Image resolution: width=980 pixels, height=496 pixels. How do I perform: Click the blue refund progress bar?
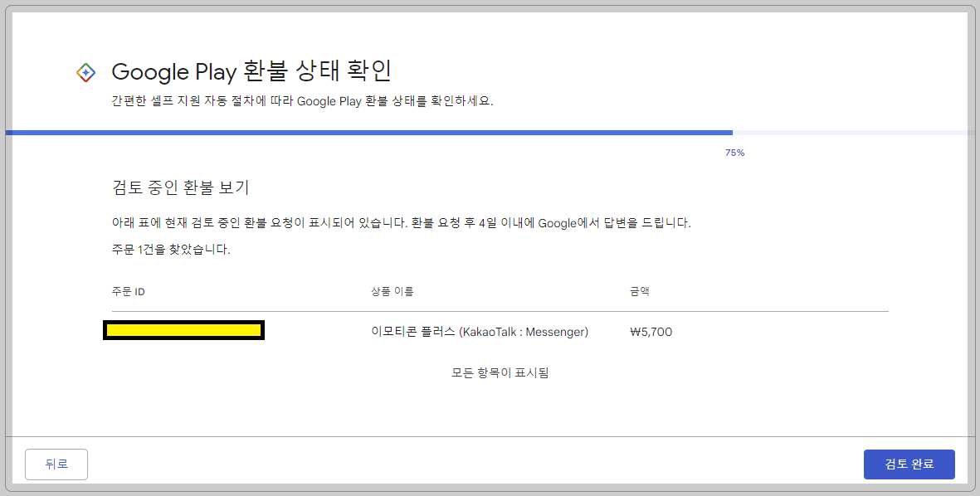490,133
